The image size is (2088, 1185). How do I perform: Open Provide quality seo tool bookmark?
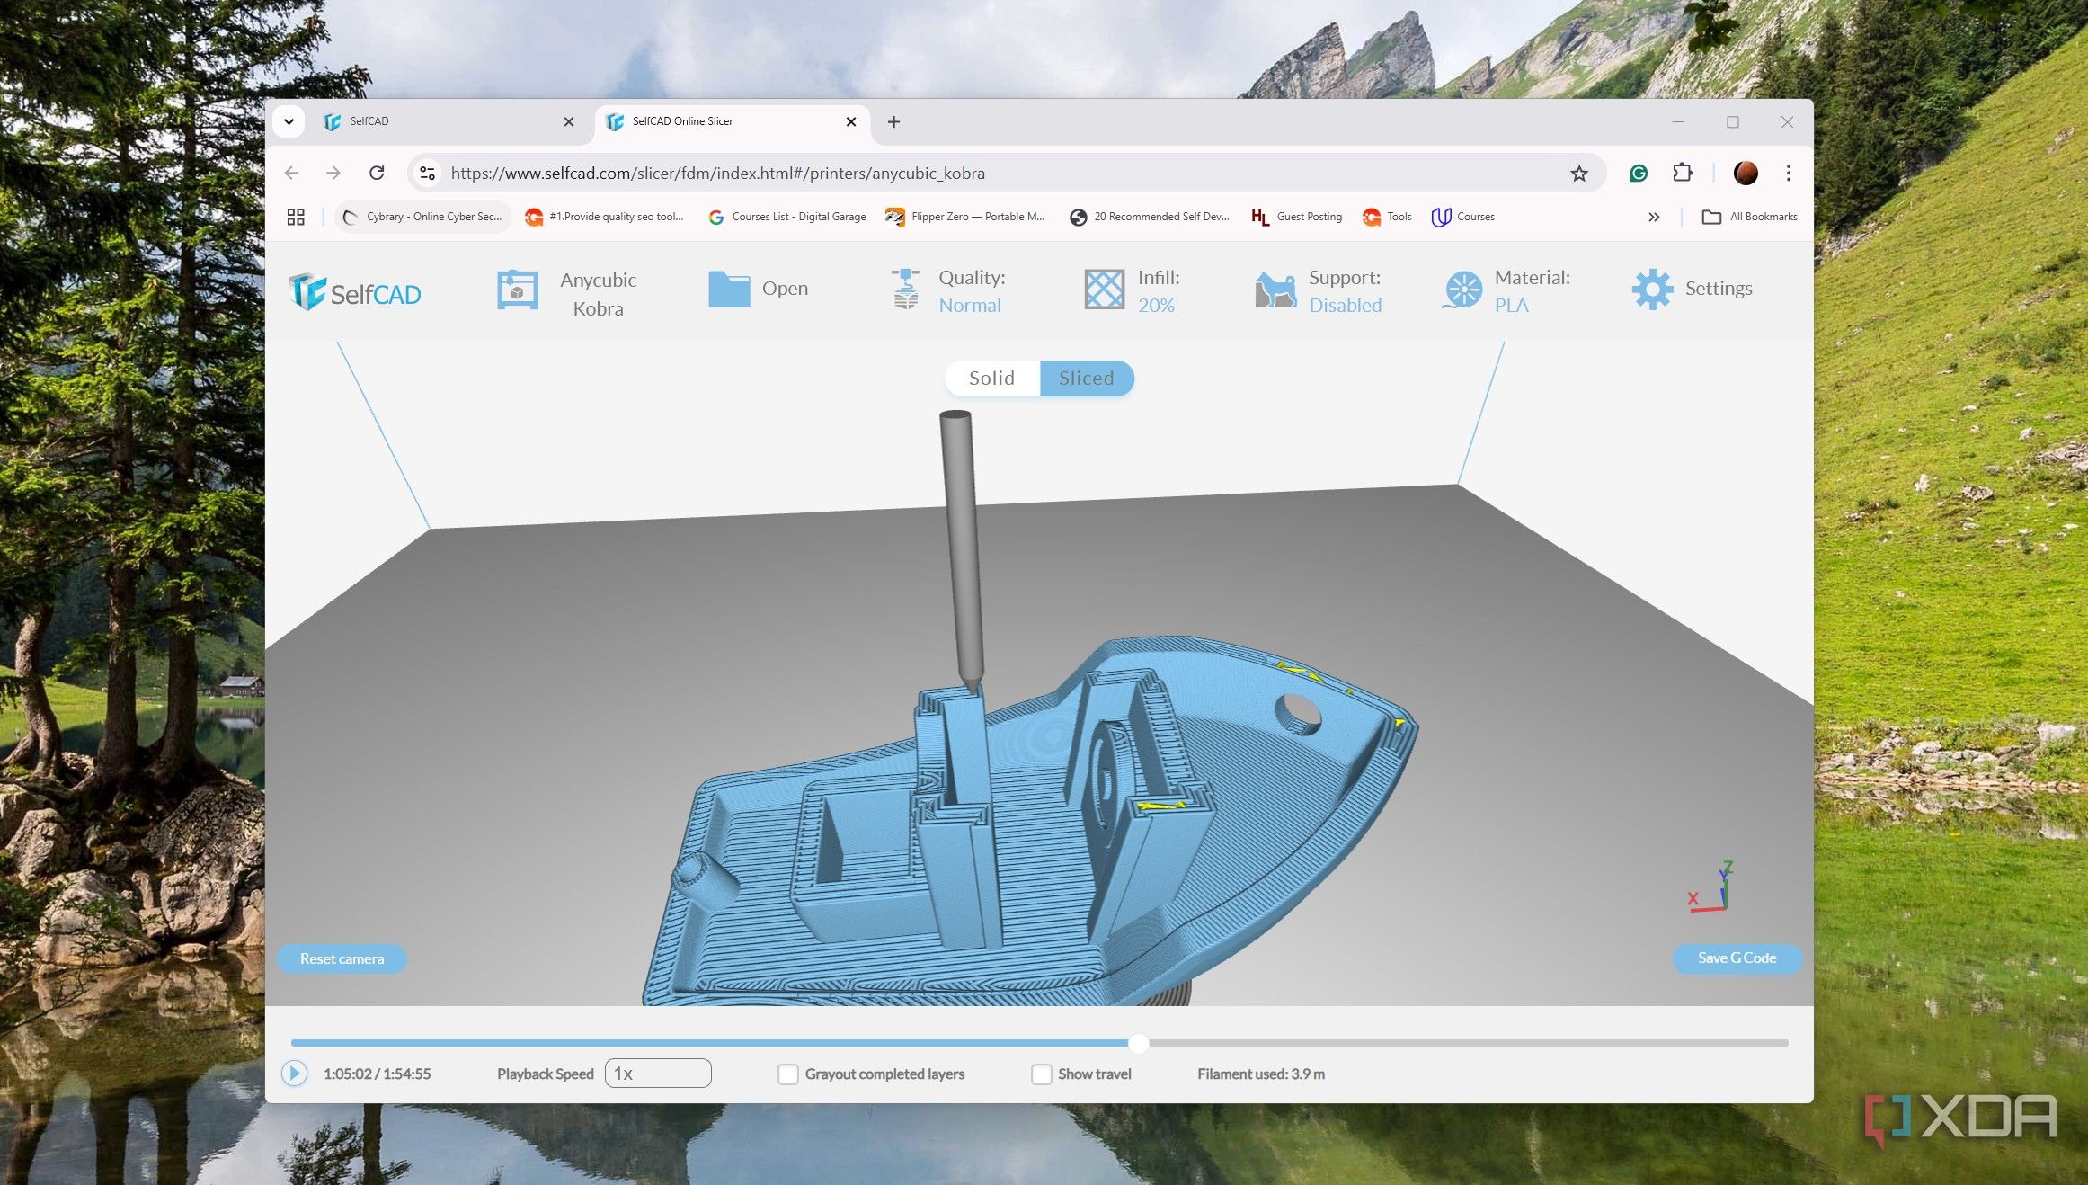click(x=605, y=217)
